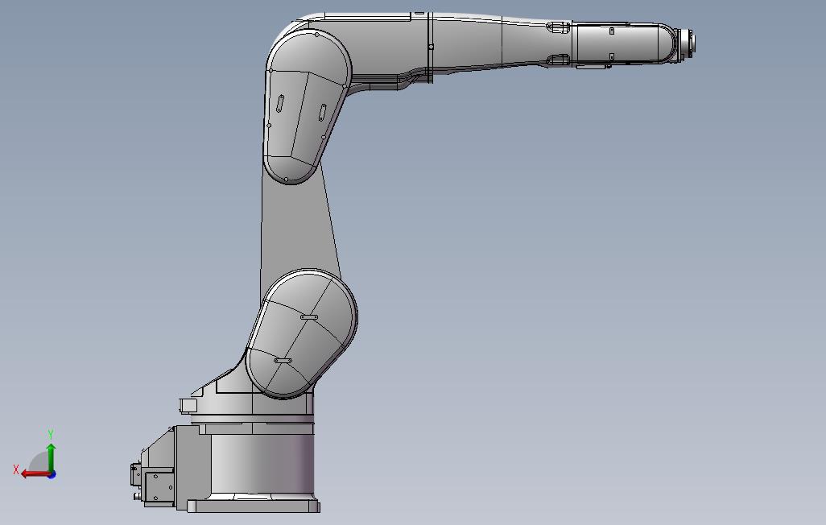Image resolution: width=826 pixels, height=525 pixels.
Task: Click the blue Z axis dot of the triad
Action: (x=52, y=474)
